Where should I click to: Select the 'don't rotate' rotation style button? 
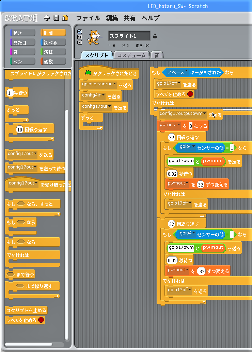80,42
